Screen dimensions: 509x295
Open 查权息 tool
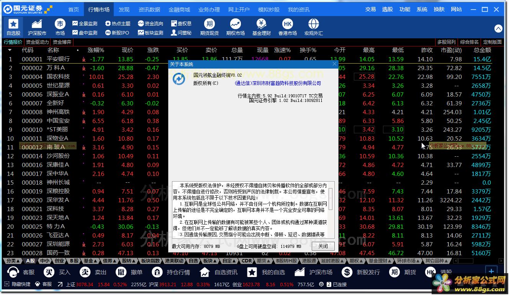[181, 24]
